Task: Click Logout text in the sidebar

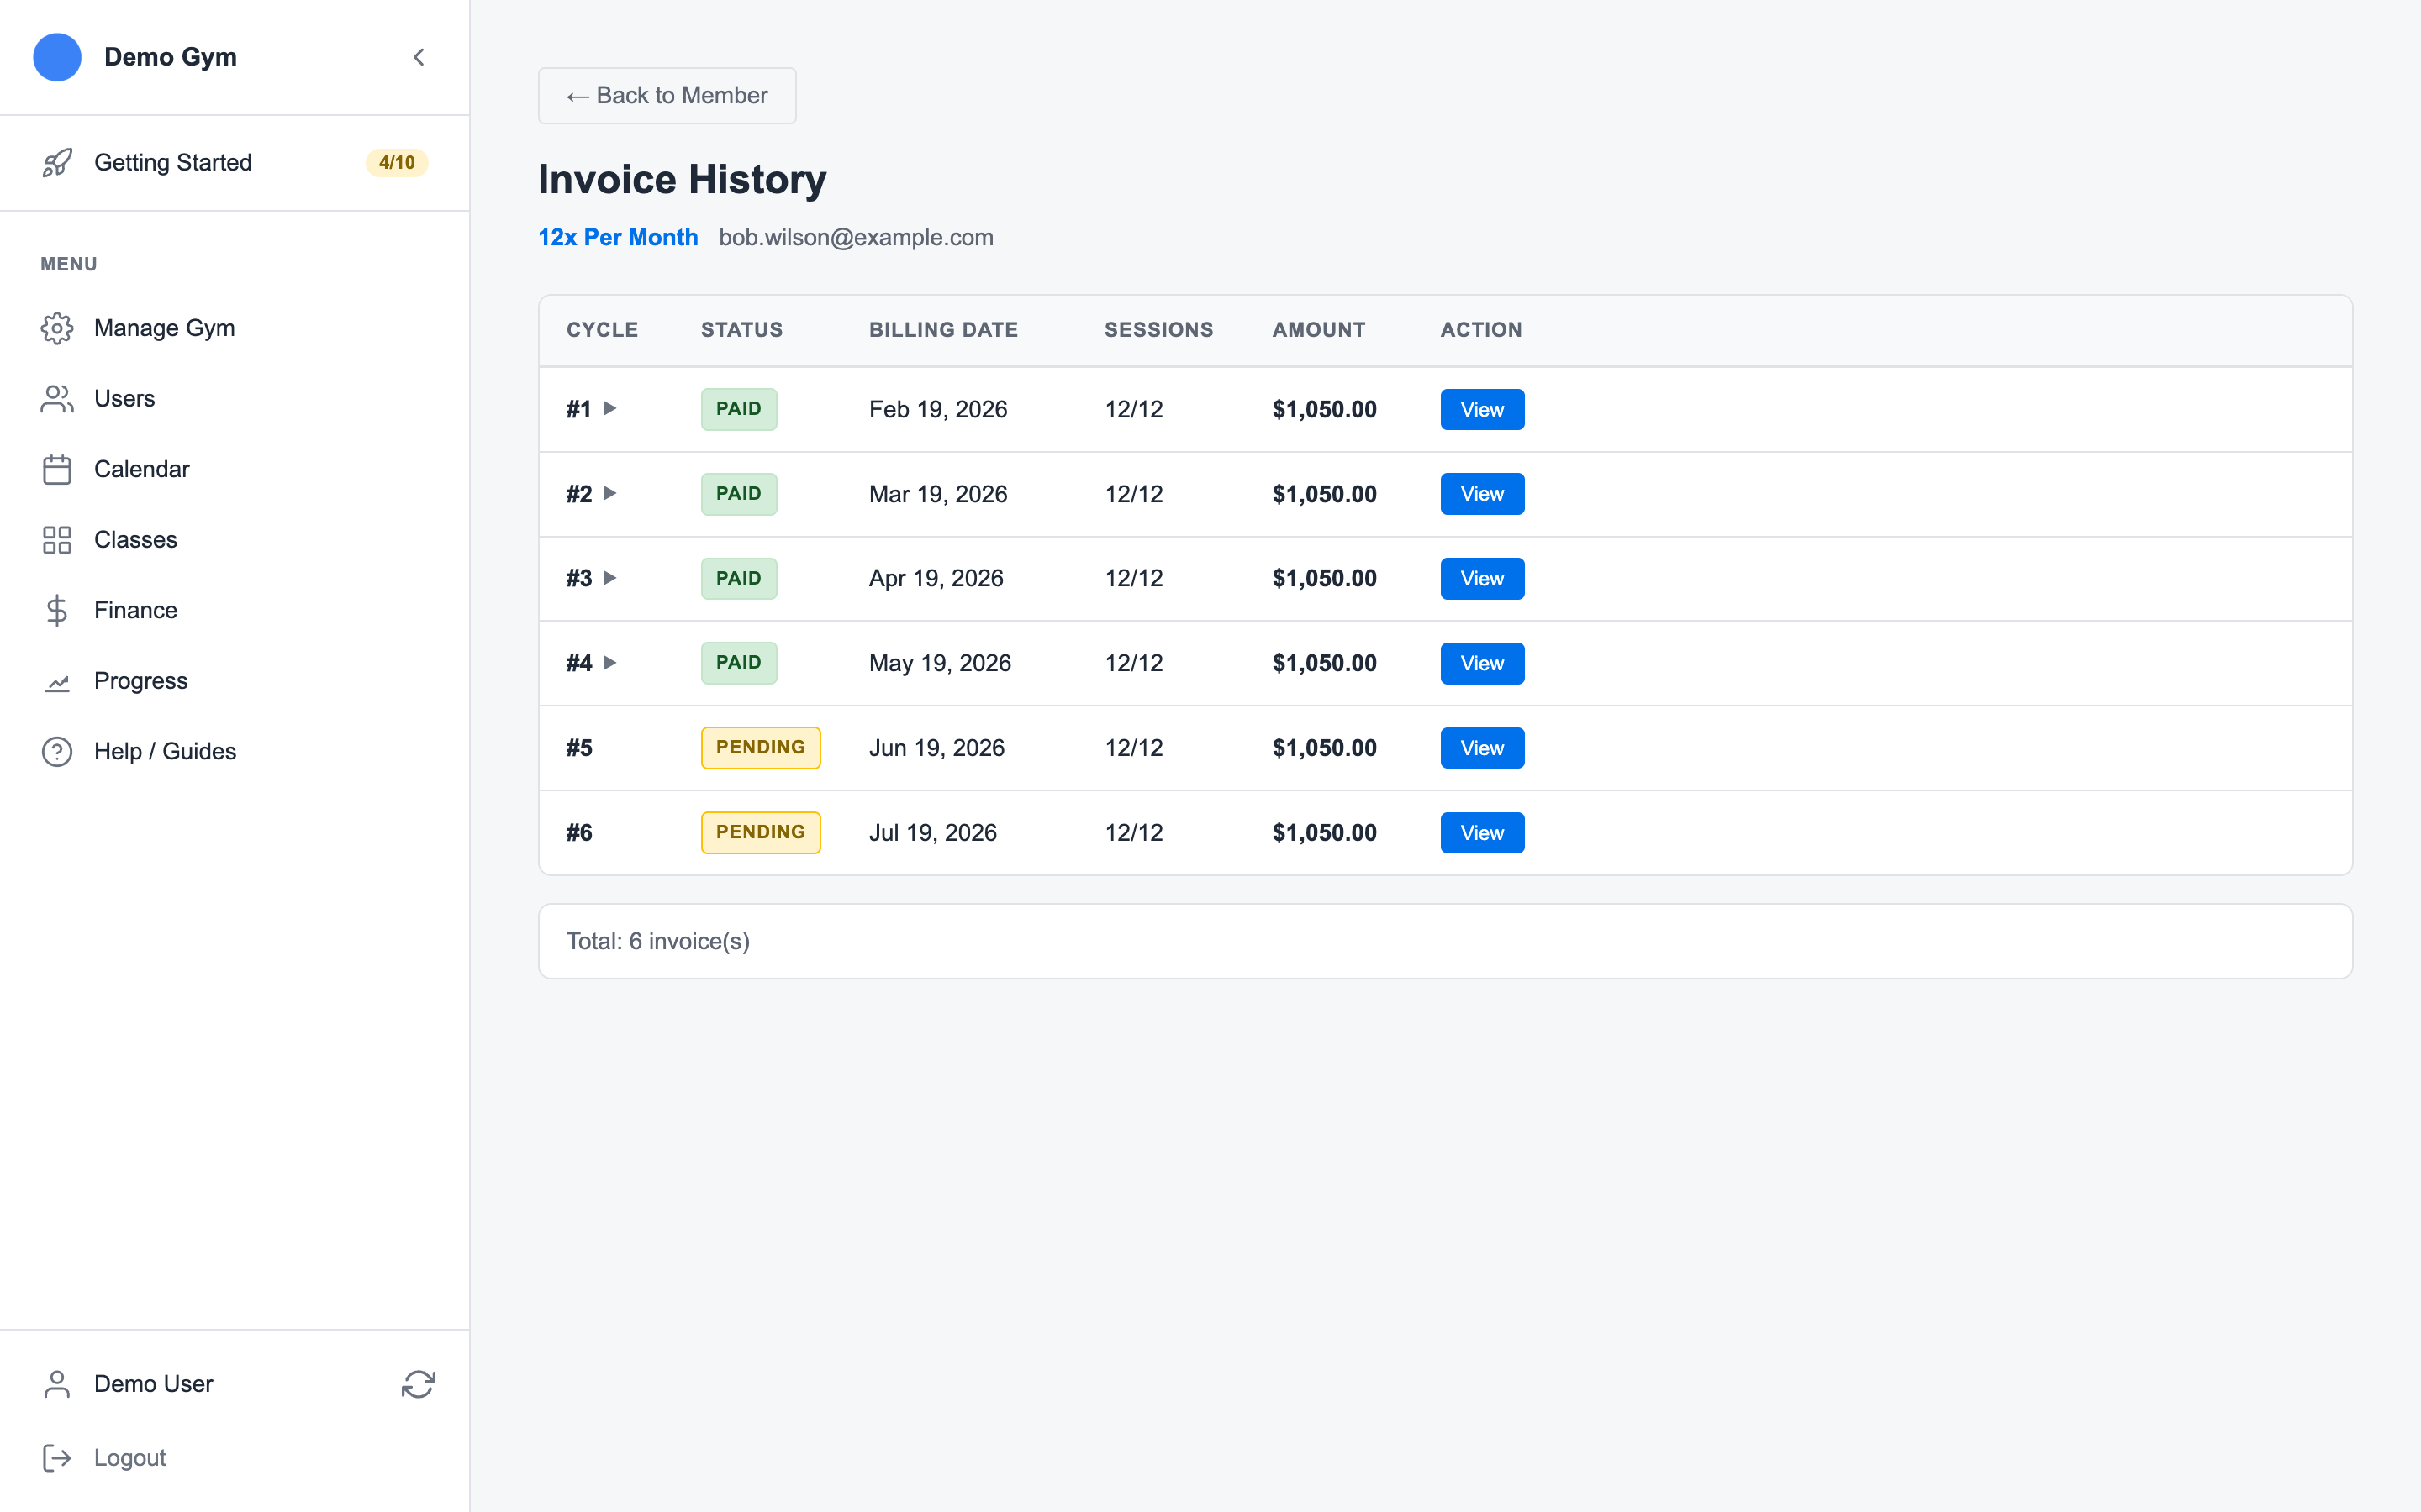Action: 130,1458
